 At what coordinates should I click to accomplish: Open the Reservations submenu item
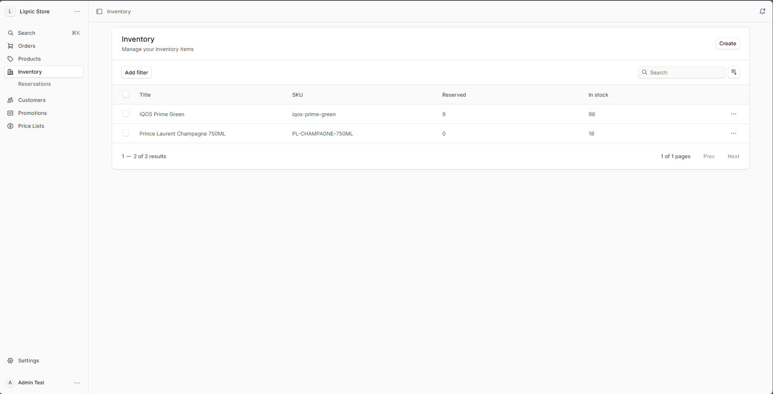(34, 84)
